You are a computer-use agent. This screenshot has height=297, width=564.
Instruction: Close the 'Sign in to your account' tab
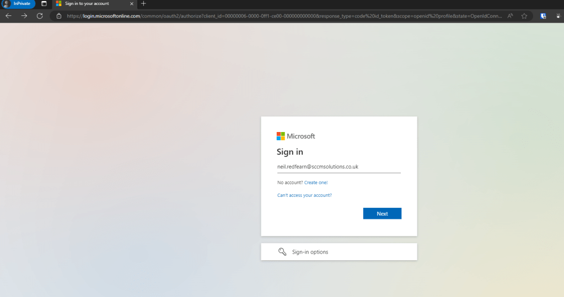131,4
